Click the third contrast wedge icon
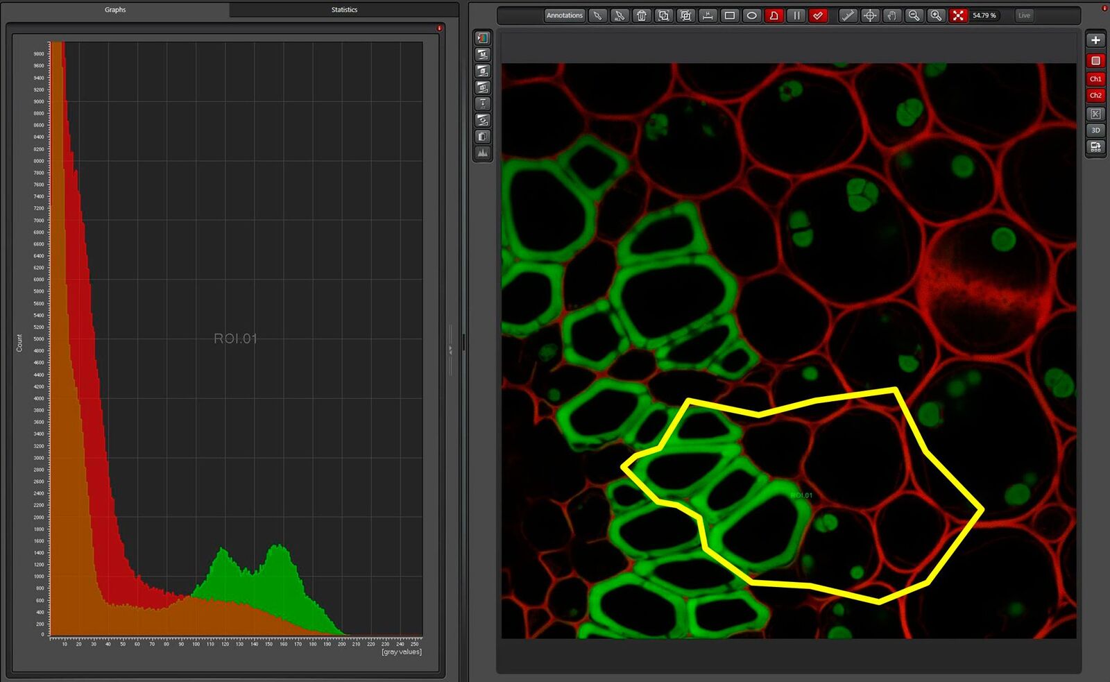Viewport: 1110px width, 682px height. point(483,71)
